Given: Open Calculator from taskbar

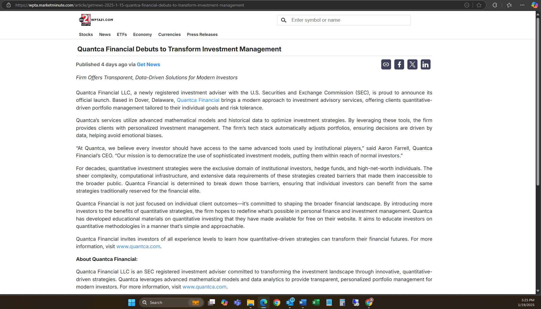Looking at the screenshot, I should [342, 302].
